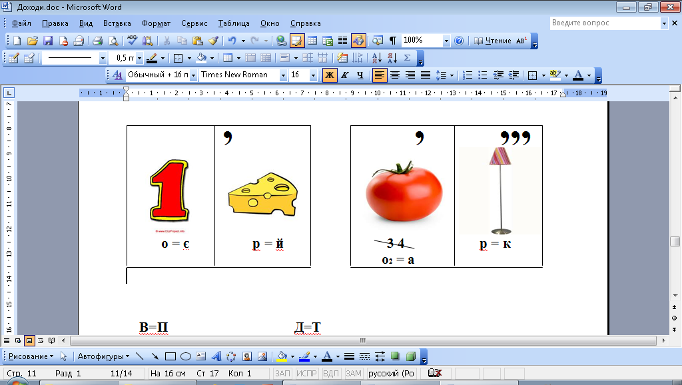Screen dimensions: 682x385
Task: Open the Правка menu
Action: click(x=55, y=23)
